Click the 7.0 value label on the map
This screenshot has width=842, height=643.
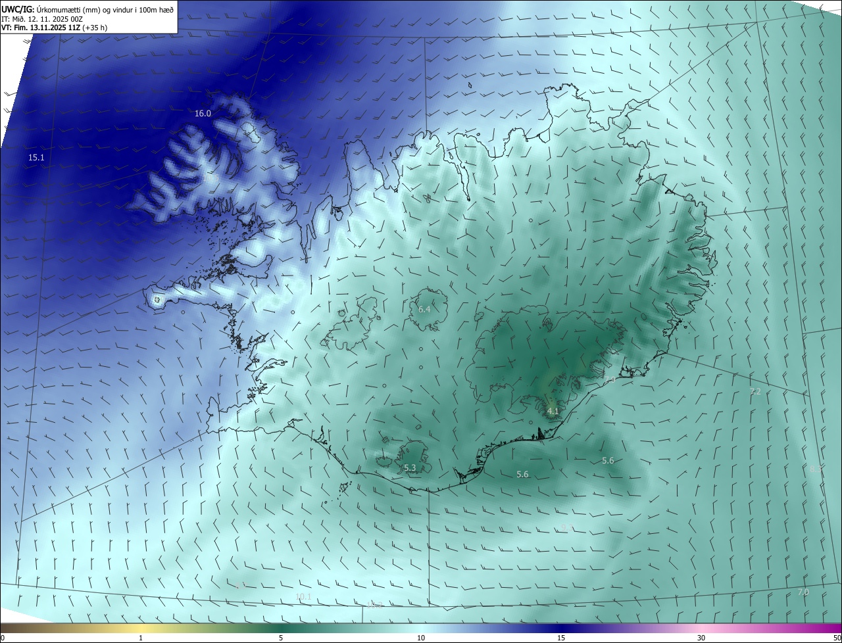(803, 592)
